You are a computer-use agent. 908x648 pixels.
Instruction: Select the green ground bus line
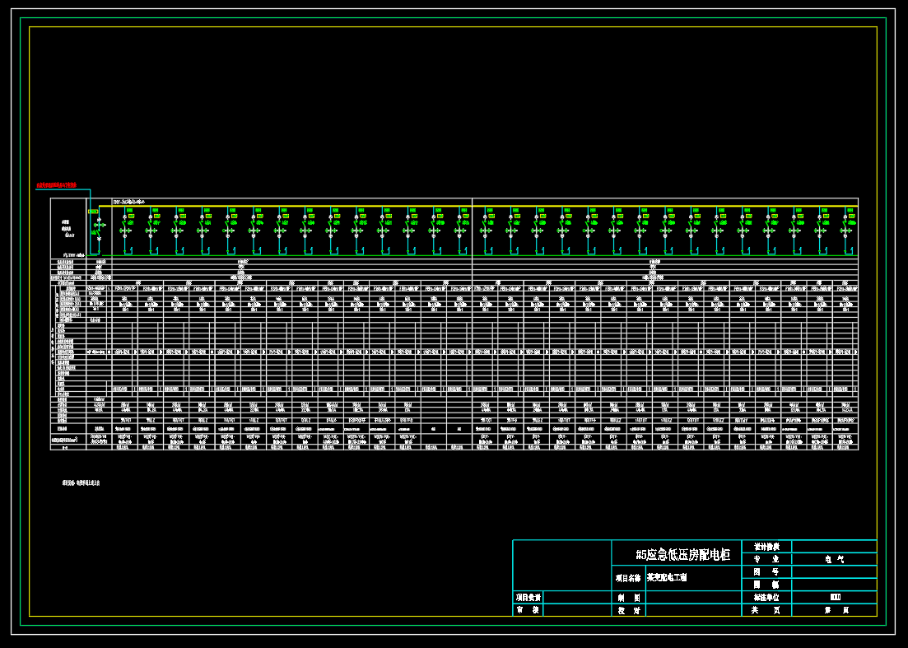point(494,256)
